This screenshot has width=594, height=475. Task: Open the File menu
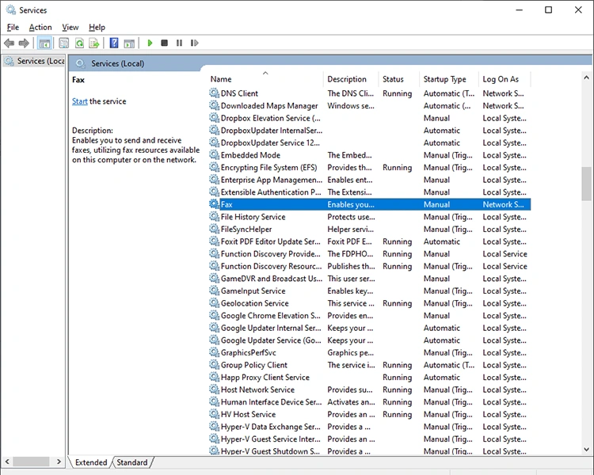coord(13,27)
